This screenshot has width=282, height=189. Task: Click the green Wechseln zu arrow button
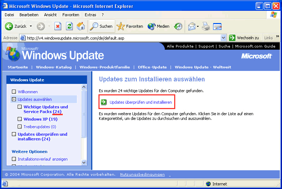coord(232,38)
